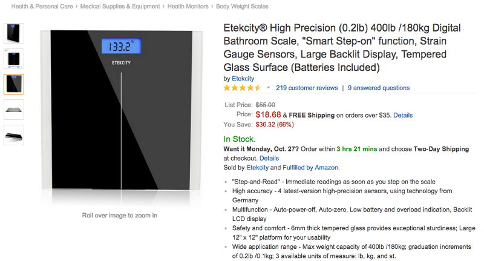This screenshot has height=261, width=484.
Task: Select the last angled scale thumbnail
Action: (14, 135)
